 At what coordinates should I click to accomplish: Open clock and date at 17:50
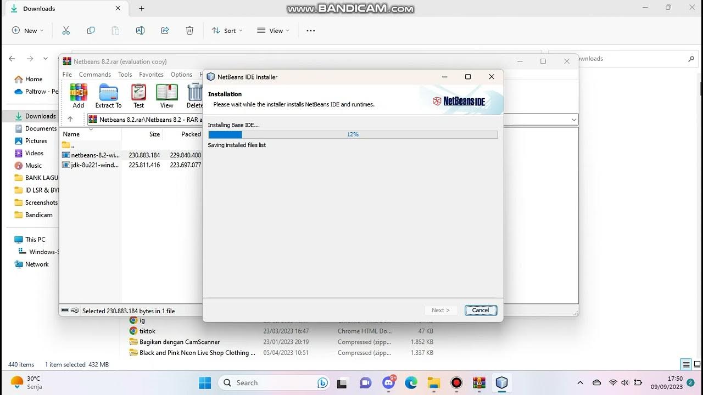coord(667,382)
